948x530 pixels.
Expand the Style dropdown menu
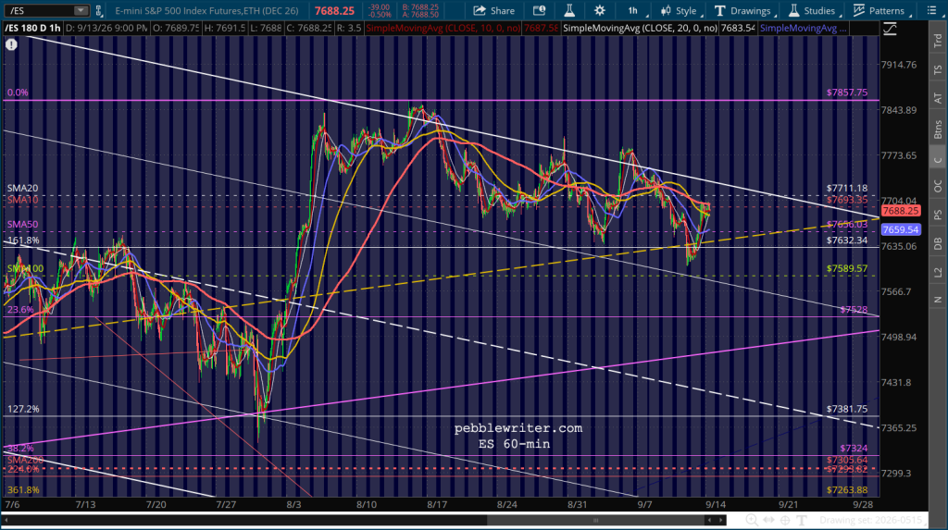tap(680, 11)
